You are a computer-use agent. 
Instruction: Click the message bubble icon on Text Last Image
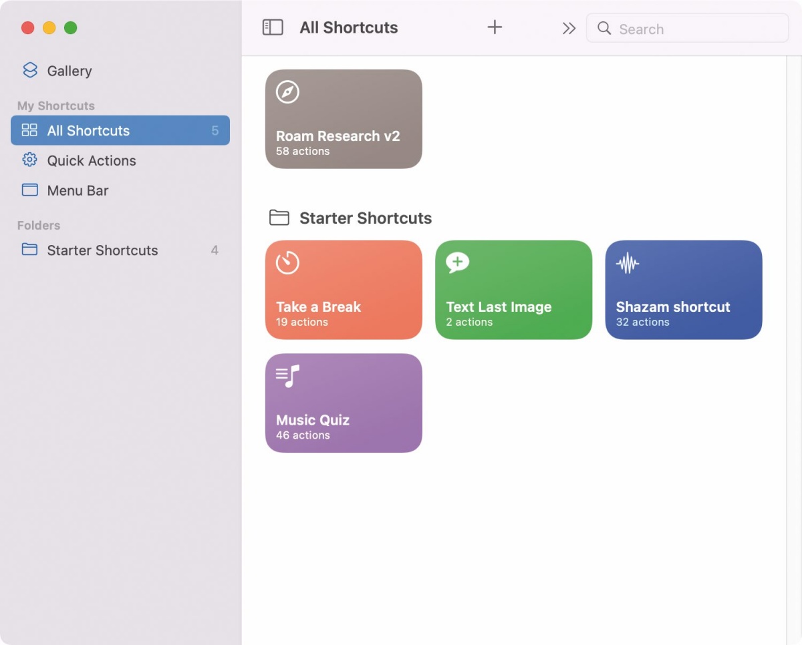click(457, 262)
